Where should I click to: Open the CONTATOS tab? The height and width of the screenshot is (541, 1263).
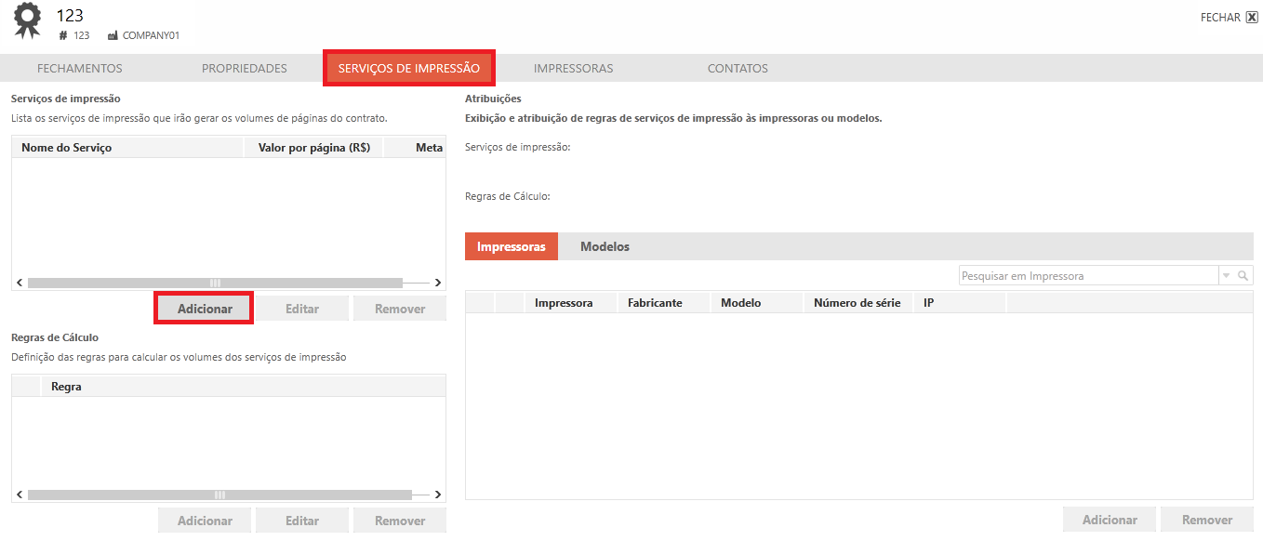click(x=738, y=68)
